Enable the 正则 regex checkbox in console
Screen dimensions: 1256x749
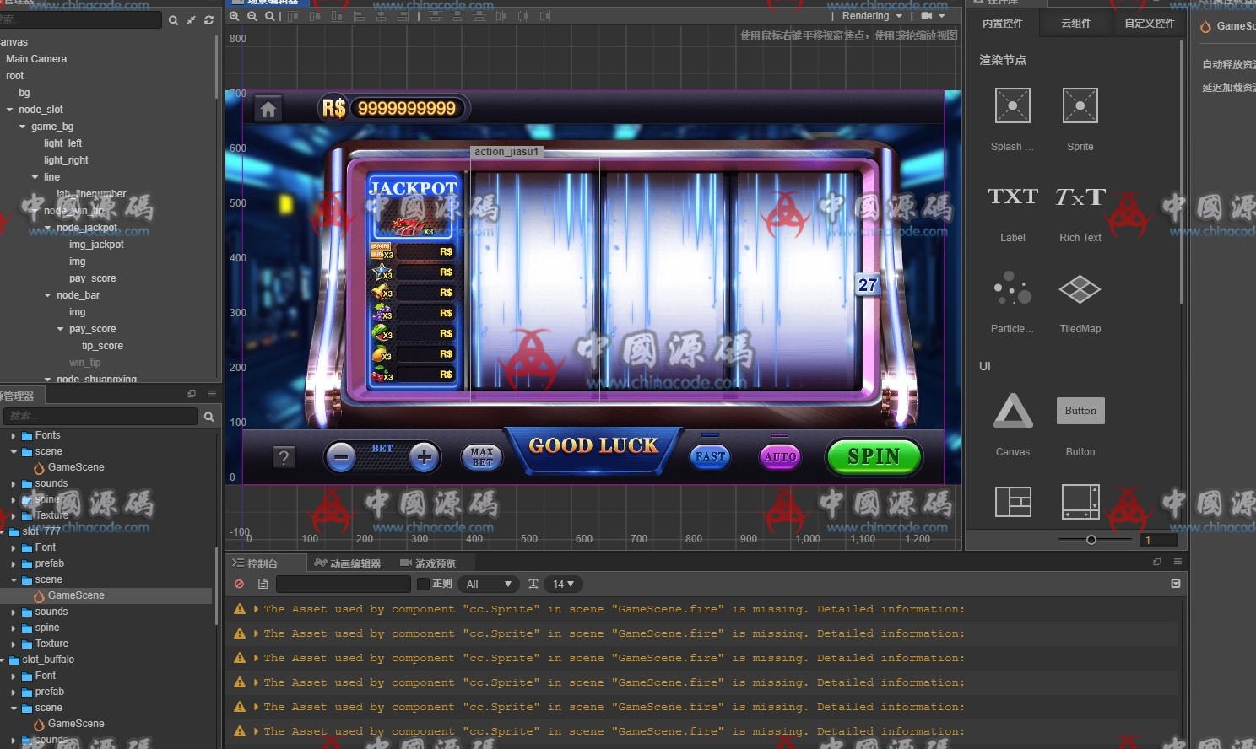tap(424, 584)
